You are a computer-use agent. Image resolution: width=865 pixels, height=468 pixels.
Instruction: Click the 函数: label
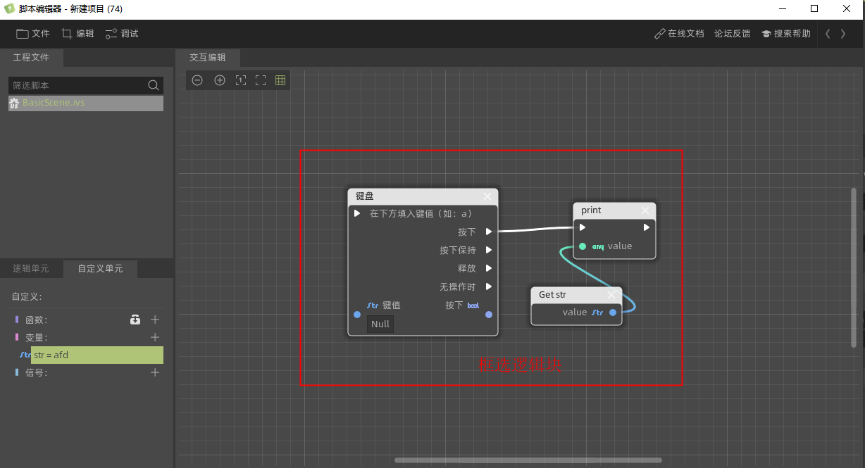pos(37,320)
